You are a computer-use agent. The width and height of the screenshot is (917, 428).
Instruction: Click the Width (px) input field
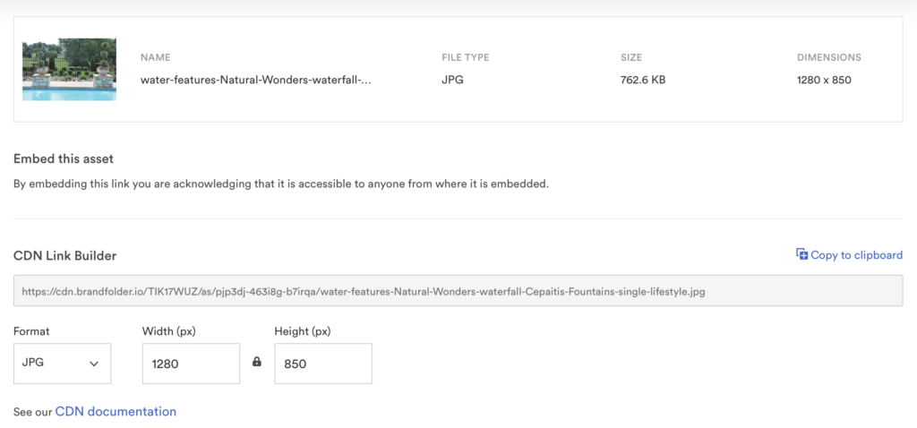click(191, 364)
